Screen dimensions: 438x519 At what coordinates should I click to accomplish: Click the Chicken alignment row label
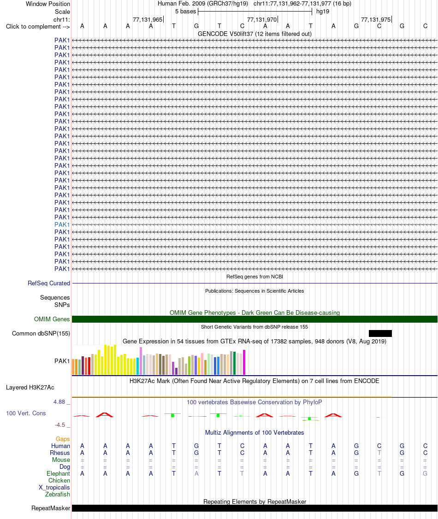tap(59, 481)
